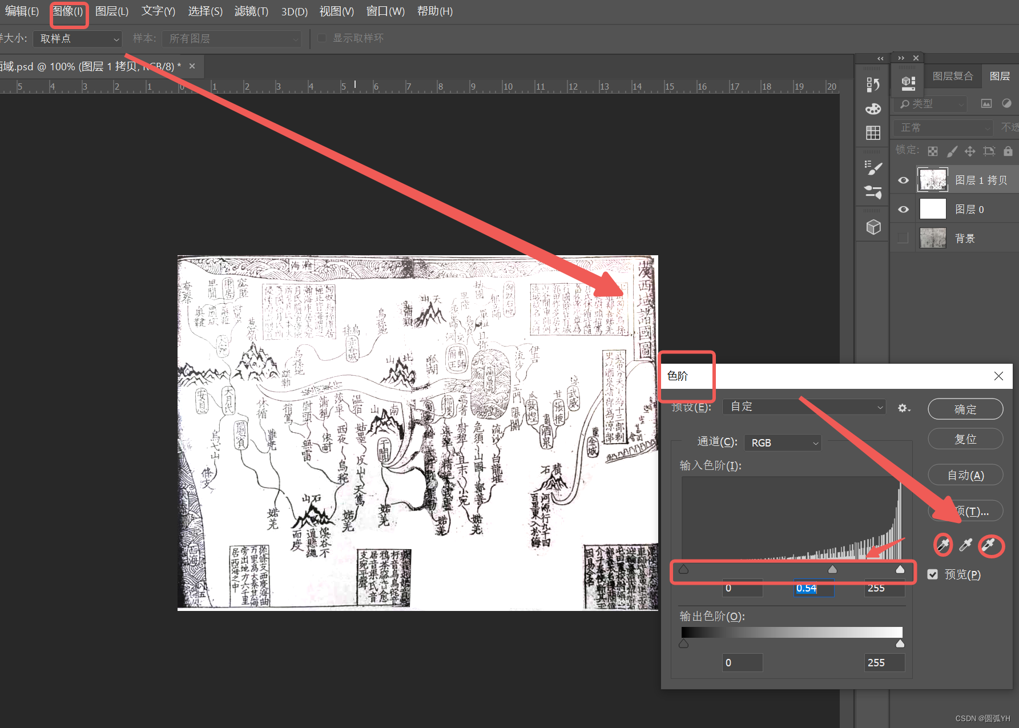Grab the input white point slider
Screen dimensions: 1019x728
pos(900,569)
